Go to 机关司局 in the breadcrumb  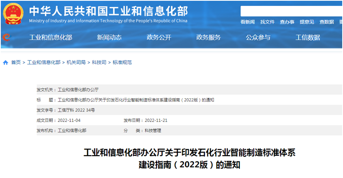click(76, 62)
